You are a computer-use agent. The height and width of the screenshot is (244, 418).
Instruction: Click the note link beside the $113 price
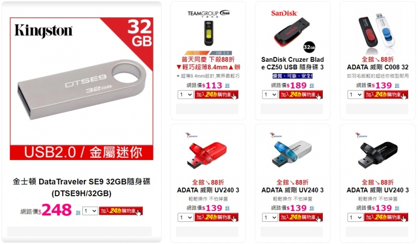[228, 86]
